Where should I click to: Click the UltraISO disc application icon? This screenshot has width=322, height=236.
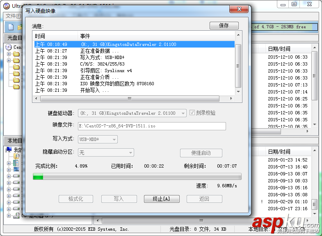tap(7, 6)
